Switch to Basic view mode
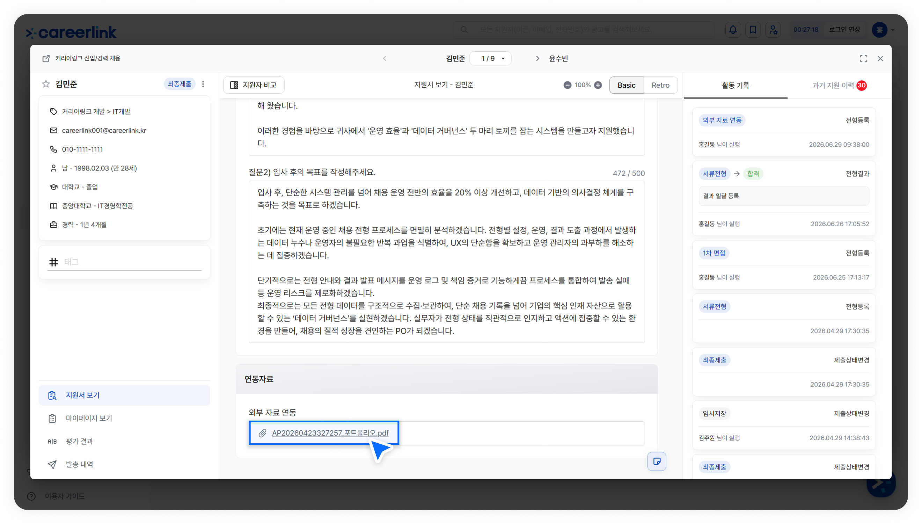 point(626,85)
